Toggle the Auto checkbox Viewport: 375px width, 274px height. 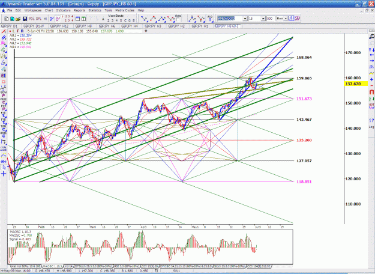pyautogui.click(x=178, y=20)
